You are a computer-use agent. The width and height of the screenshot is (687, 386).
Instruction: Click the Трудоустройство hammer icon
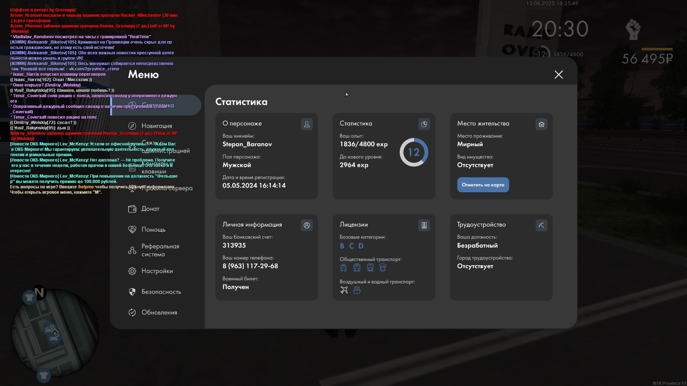tap(541, 225)
